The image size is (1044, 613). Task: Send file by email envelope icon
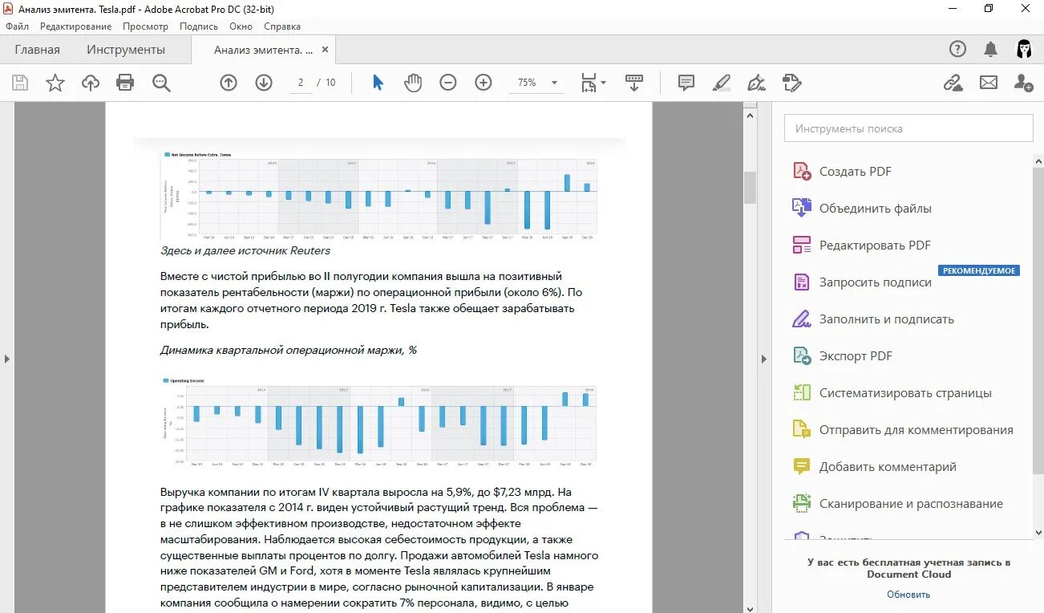click(x=989, y=83)
